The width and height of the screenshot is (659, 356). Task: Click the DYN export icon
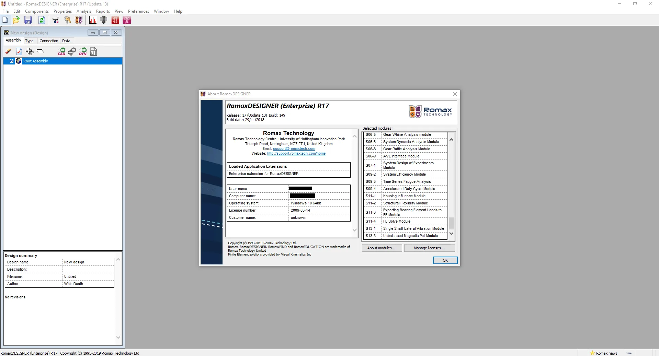click(83, 51)
